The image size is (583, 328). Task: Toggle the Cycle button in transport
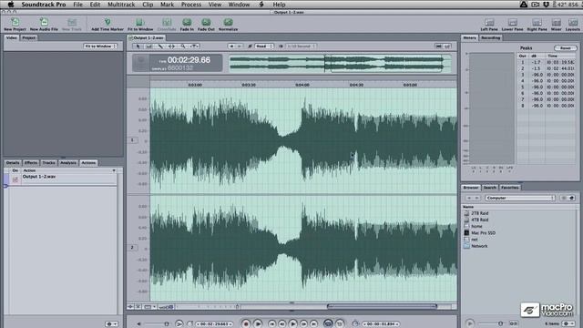pos(328,324)
